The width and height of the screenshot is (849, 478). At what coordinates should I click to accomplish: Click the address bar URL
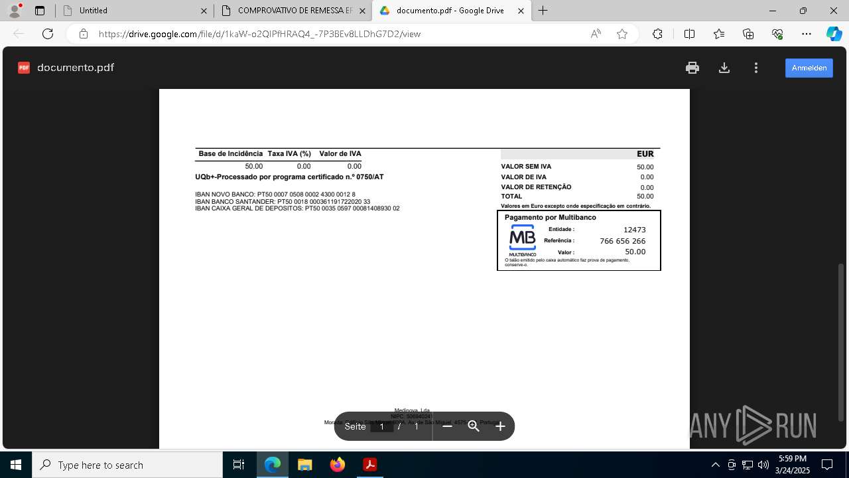pyautogui.click(x=259, y=34)
